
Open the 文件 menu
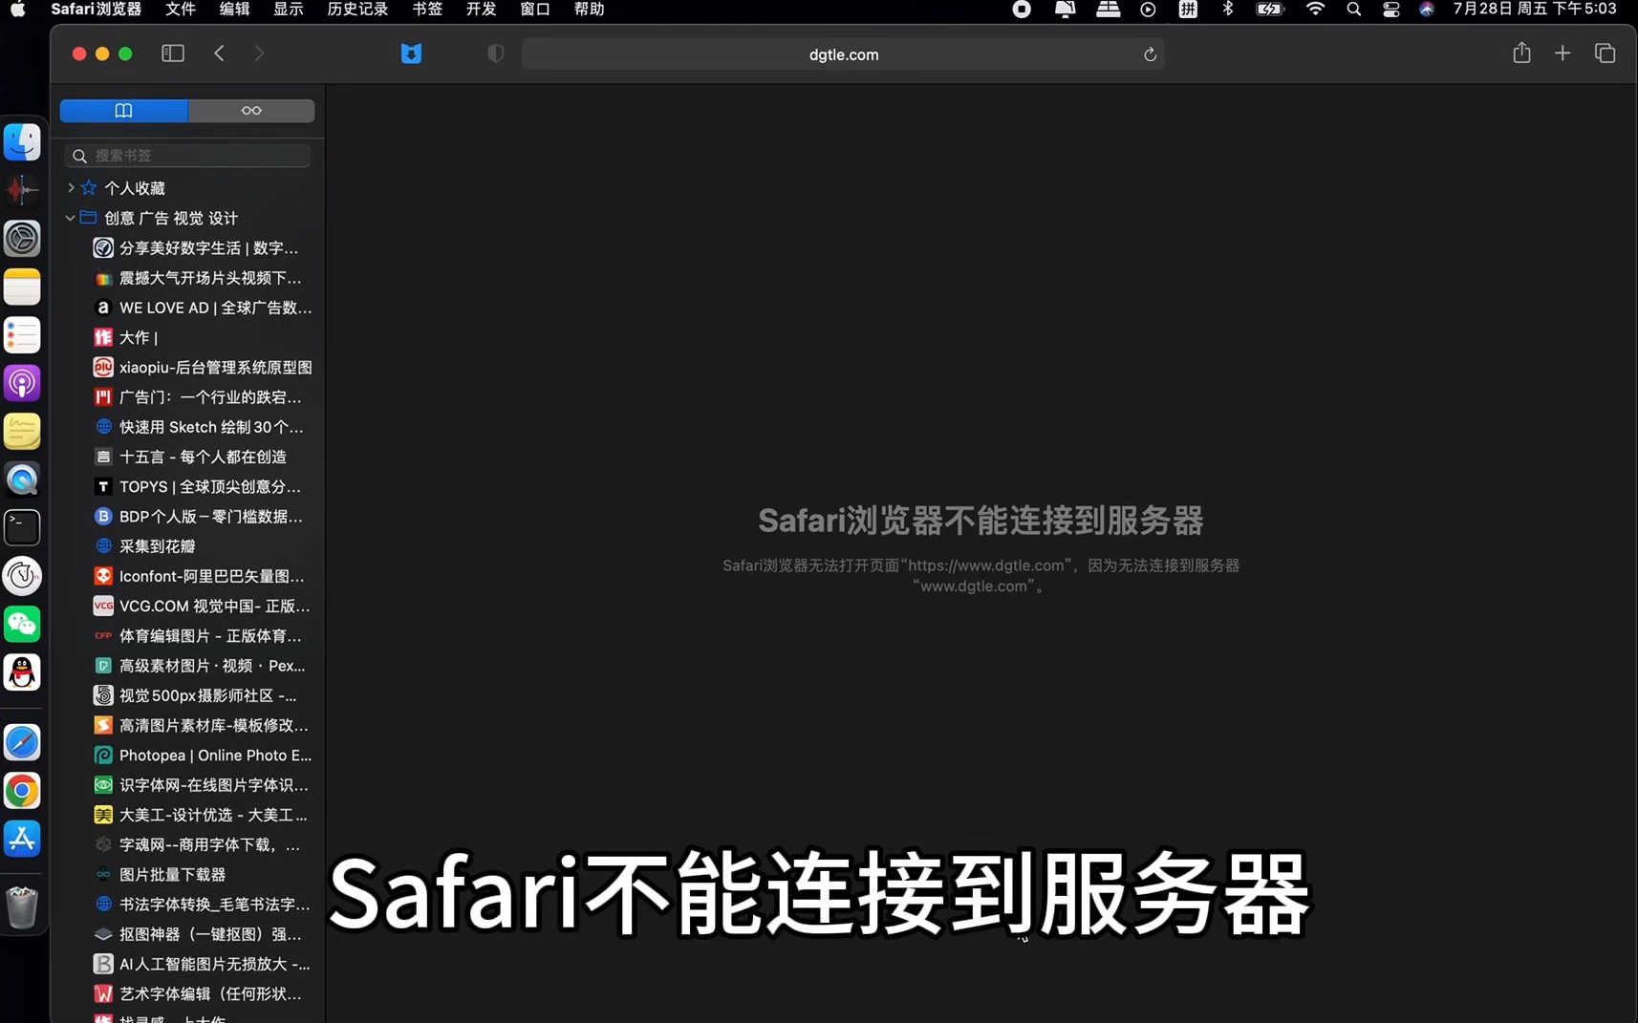click(x=180, y=10)
